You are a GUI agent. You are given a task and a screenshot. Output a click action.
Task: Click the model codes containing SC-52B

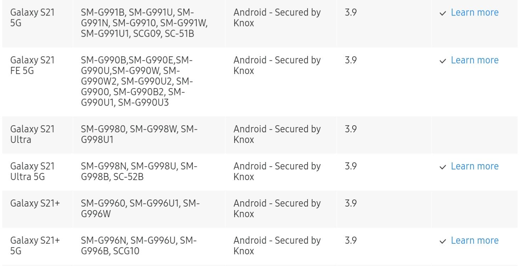point(139,172)
